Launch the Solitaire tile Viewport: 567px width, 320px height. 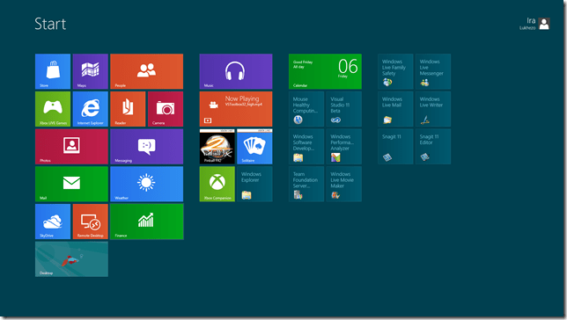click(254, 147)
